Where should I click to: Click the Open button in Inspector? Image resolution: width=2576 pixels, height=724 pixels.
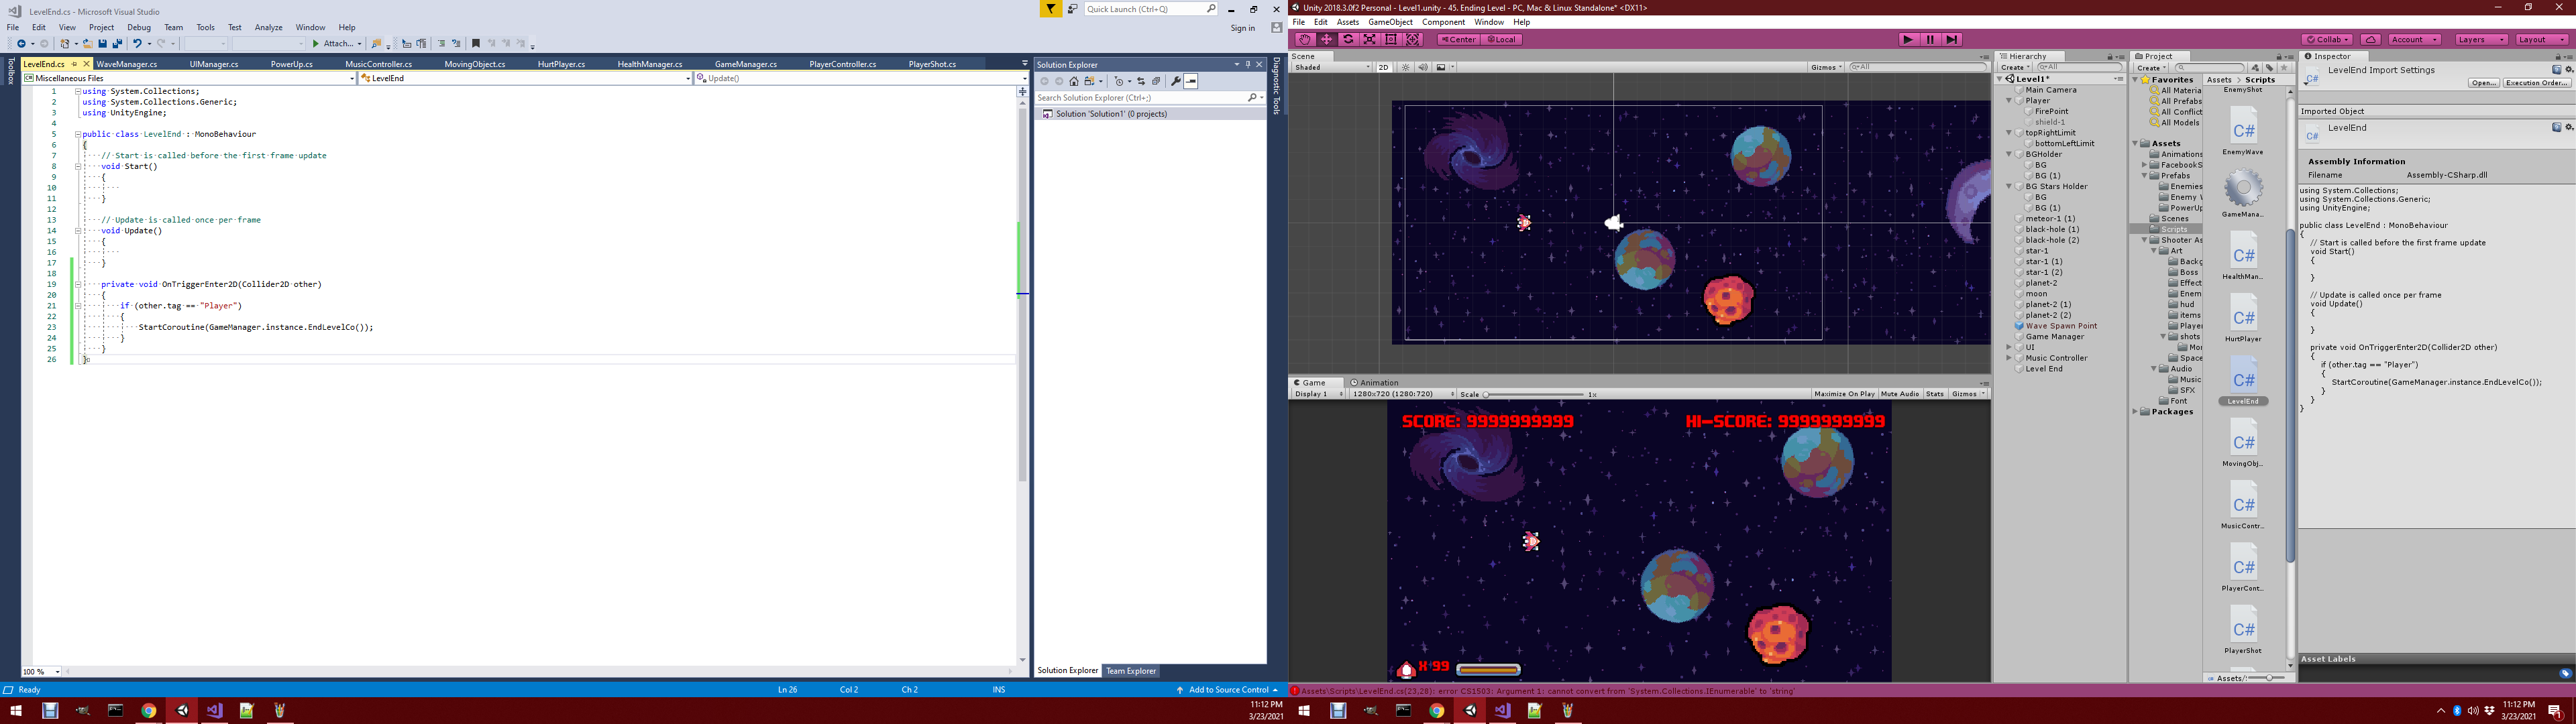[x=2483, y=83]
